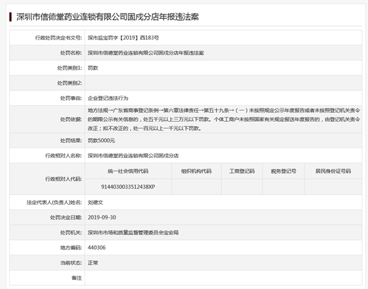The image size is (368, 289).
Task: Click the 税务登记号 column header
Action: [283, 171]
